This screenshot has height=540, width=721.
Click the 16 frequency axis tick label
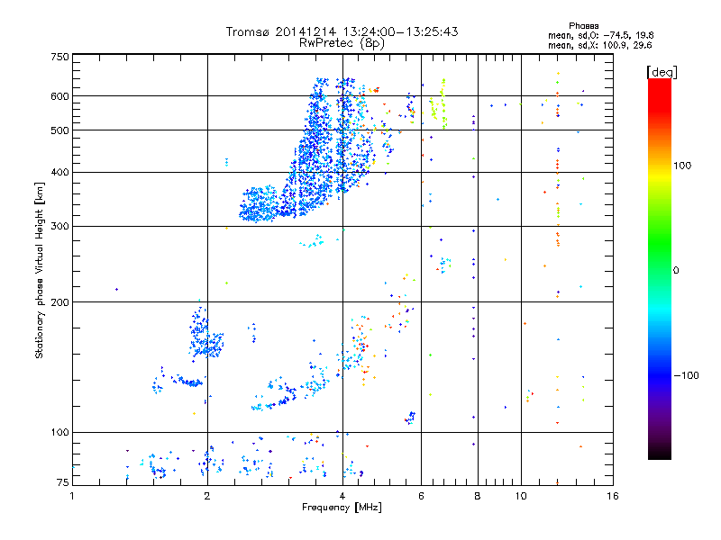(613, 496)
